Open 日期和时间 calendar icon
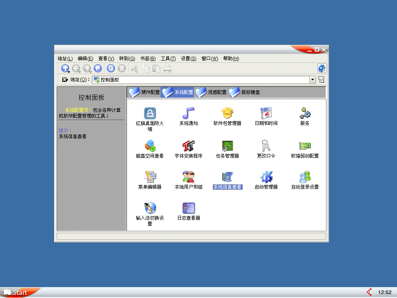The height and width of the screenshot is (298, 397). click(266, 113)
